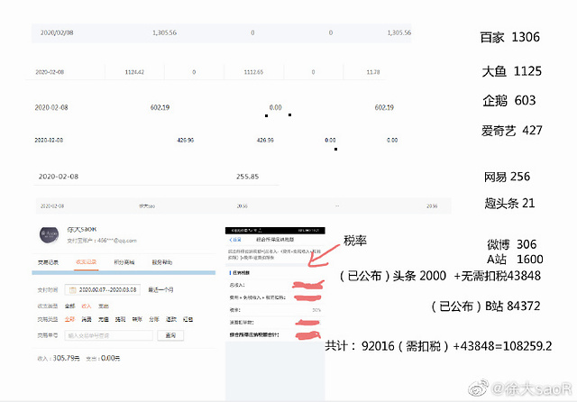Click the 255.85 amount
The height and width of the screenshot is (402, 577).
(x=247, y=177)
